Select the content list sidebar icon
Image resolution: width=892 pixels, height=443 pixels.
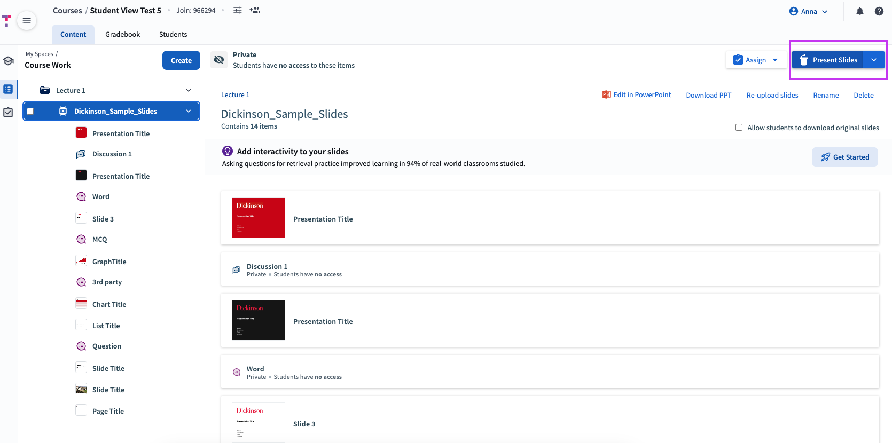(9, 89)
